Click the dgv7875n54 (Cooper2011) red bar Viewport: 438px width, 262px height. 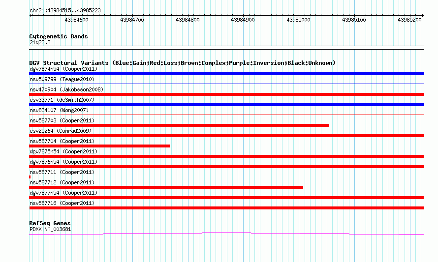(226, 156)
